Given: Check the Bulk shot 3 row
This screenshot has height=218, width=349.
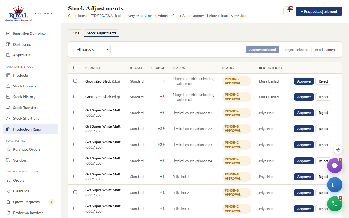Looking at the screenshot, I should pyautogui.click(x=75, y=208).
